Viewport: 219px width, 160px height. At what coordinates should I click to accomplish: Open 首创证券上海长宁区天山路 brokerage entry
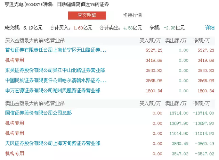(x=56, y=50)
